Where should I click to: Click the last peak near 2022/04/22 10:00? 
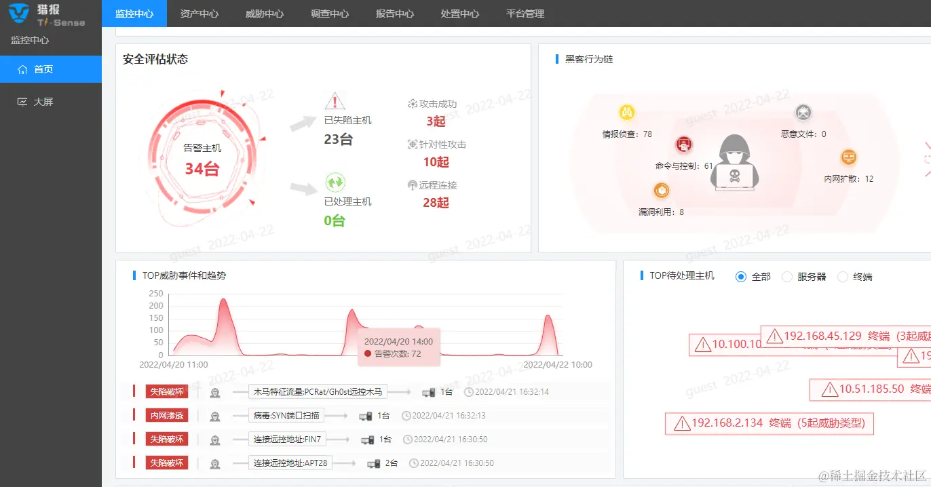[x=548, y=316]
